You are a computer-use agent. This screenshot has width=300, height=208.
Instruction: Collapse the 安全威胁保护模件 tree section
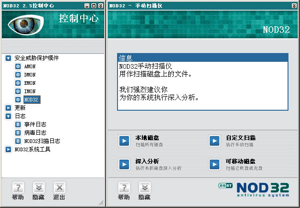tap(8, 58)
